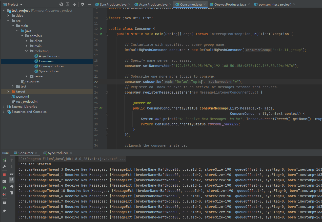Close the SyncProducer run tab
The image size is (322, 222).
coord(71,153)
